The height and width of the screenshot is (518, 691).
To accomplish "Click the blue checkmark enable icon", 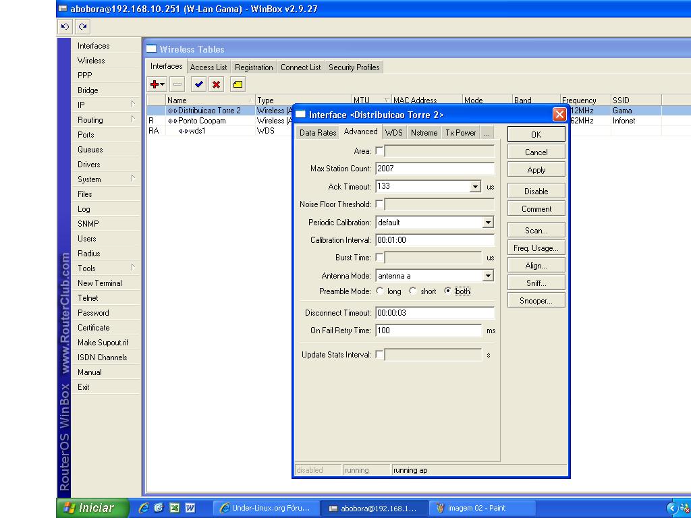I will point(198,84).
